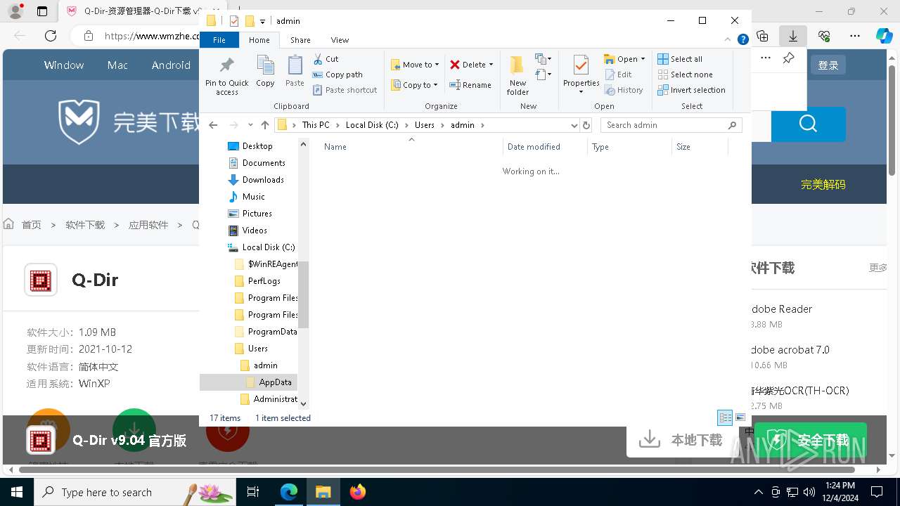Refresh the admin folder view
Viewport: 900px width, 506px height.
pos(586,125)
